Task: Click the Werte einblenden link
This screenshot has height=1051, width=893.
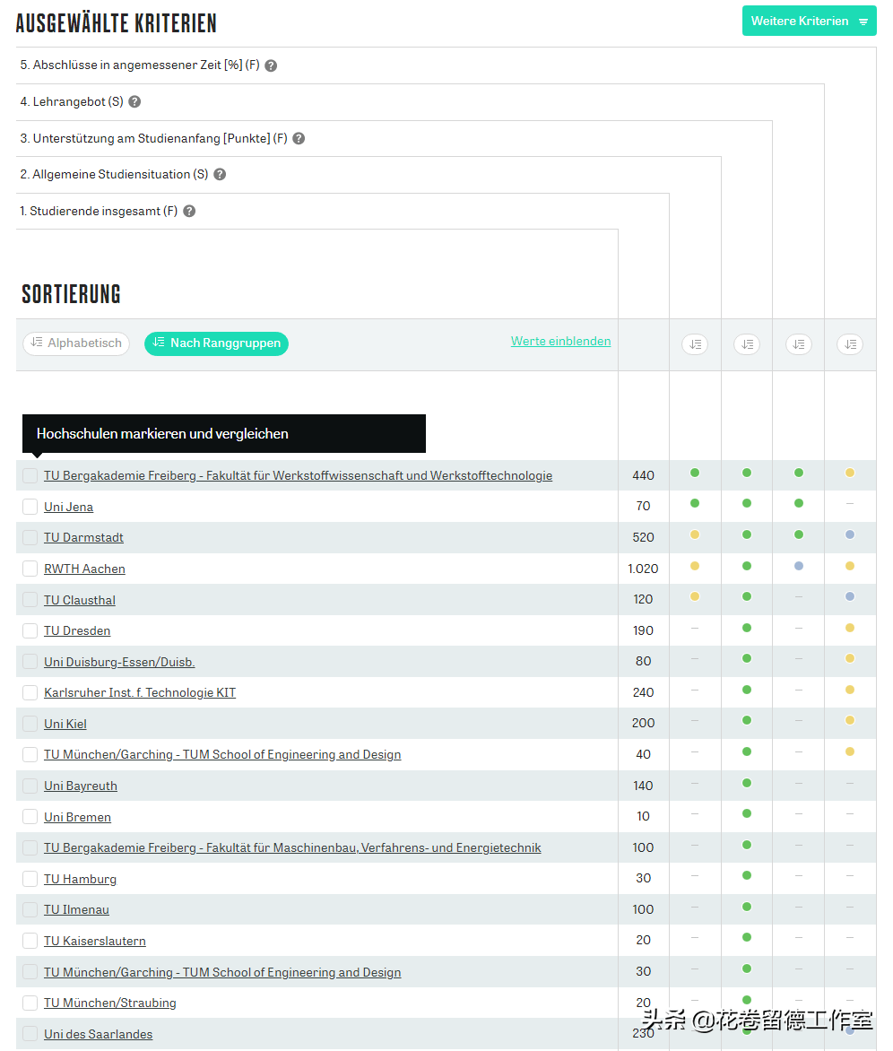Action: (560, 341)
